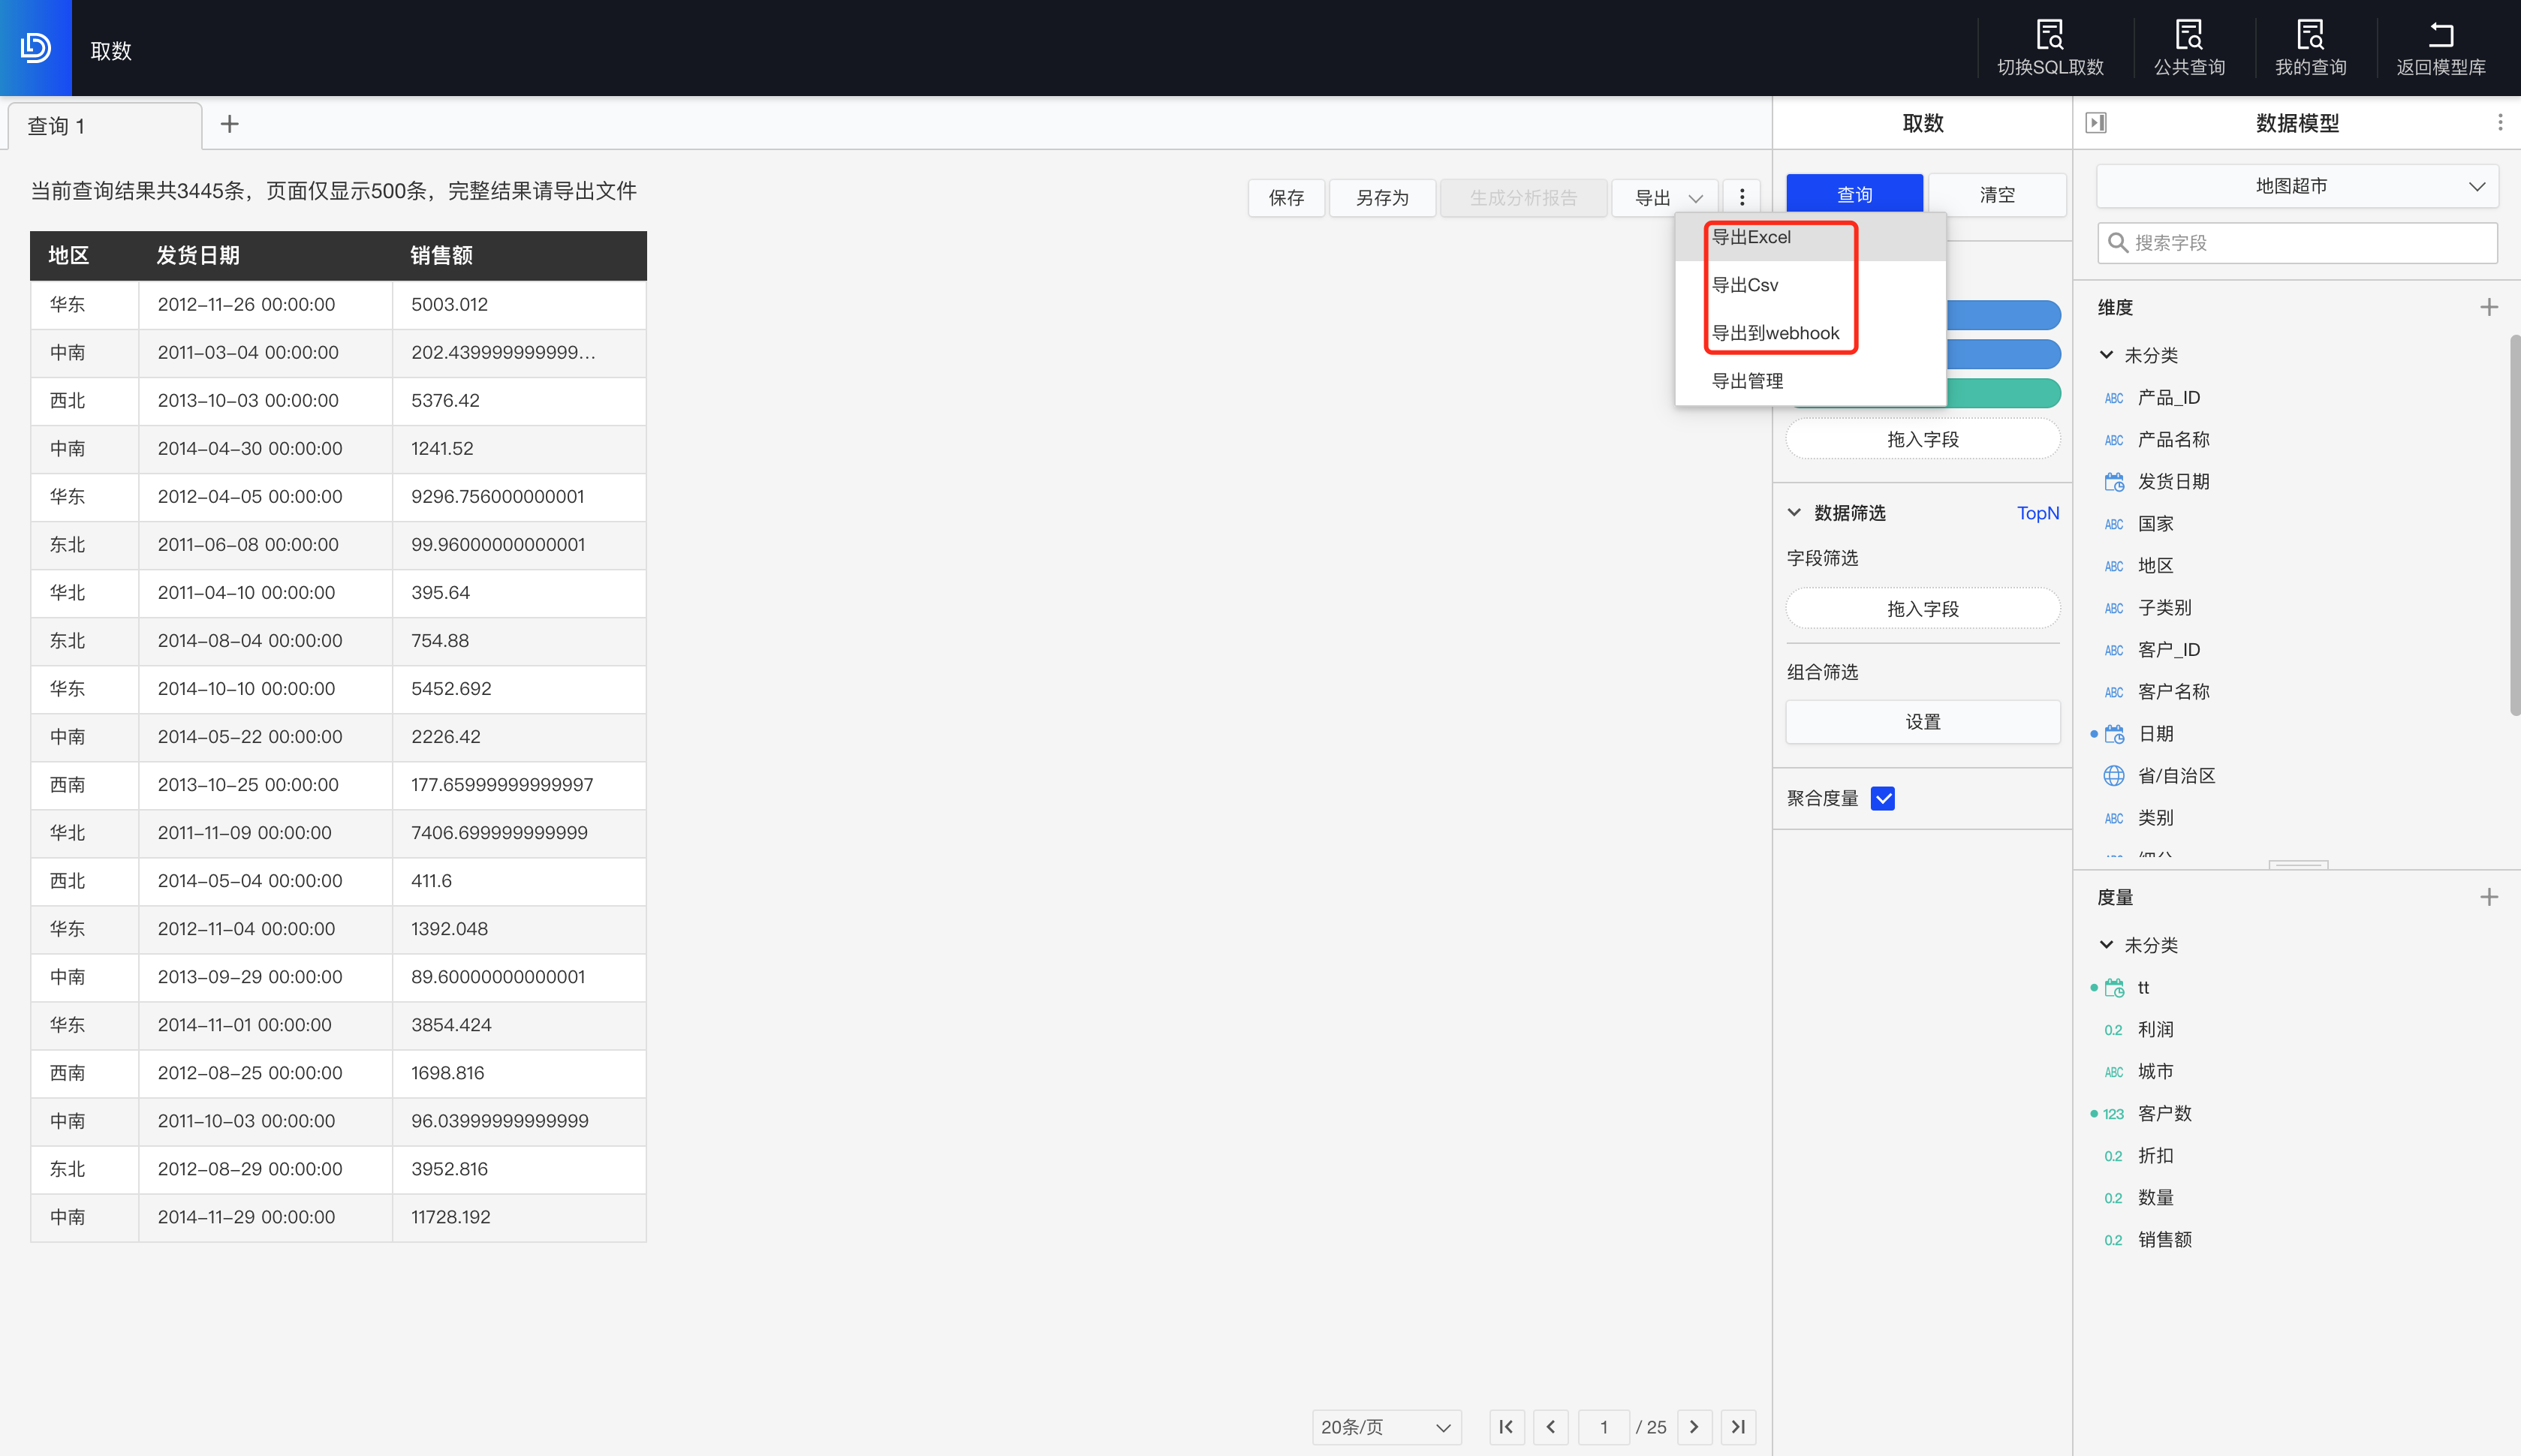
Task: Click the 地区 column header
Action: 85,256
